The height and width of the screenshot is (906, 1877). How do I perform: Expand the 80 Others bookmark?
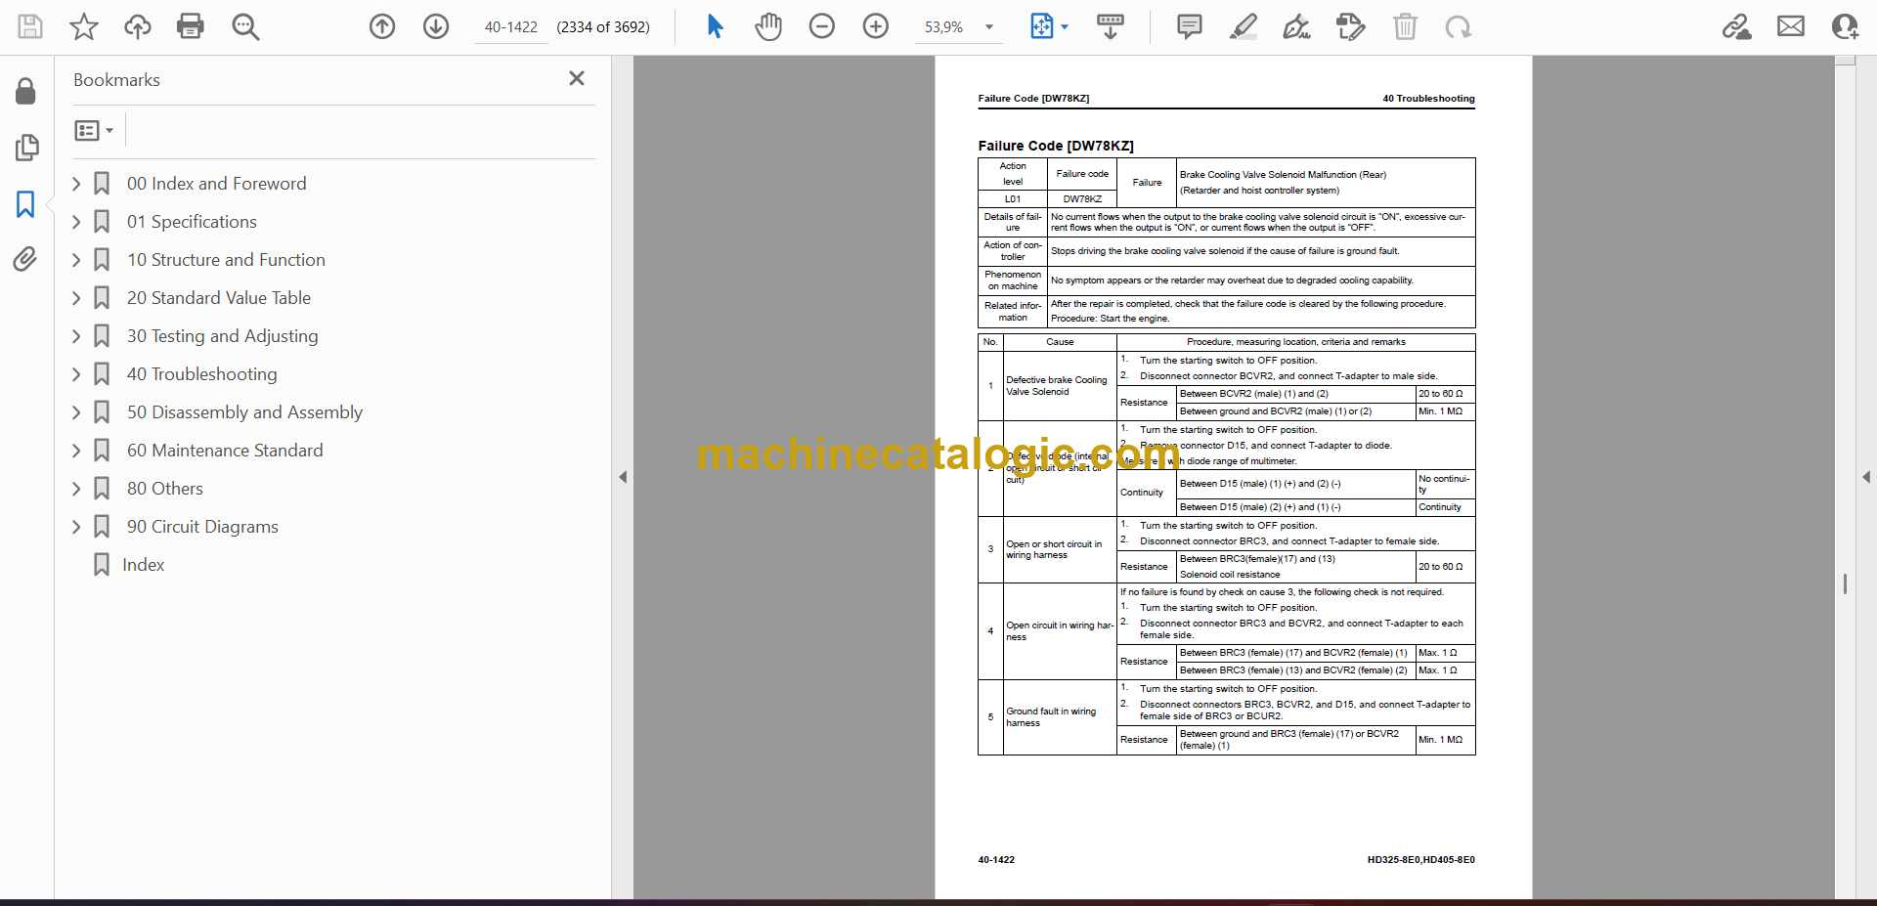pyautogui.click(x=76, y=489)
